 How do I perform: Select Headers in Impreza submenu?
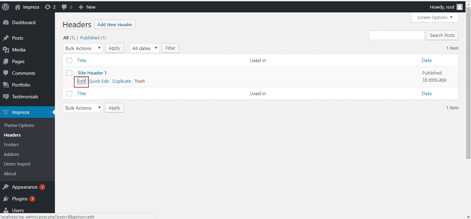[12, 135]
